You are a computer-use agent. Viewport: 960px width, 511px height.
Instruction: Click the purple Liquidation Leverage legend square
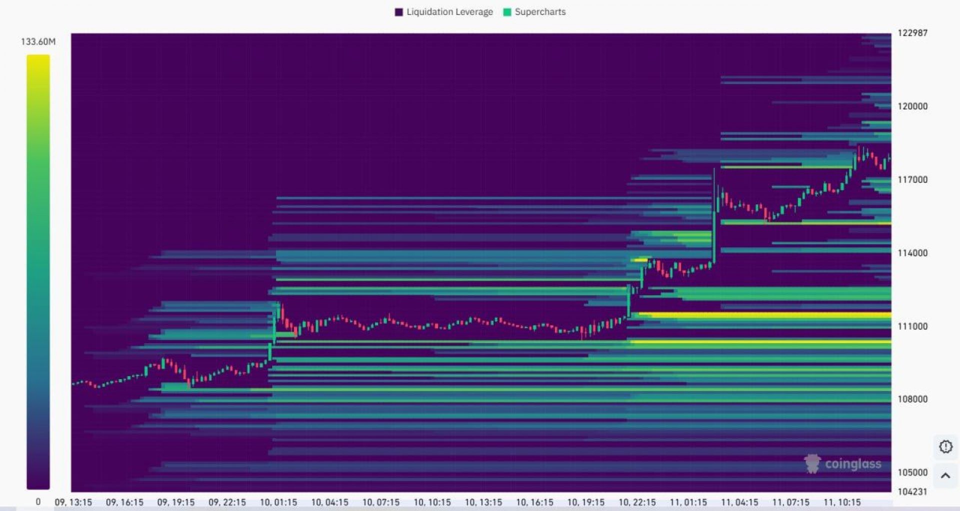pyautogui.click(x=398, y=12)
